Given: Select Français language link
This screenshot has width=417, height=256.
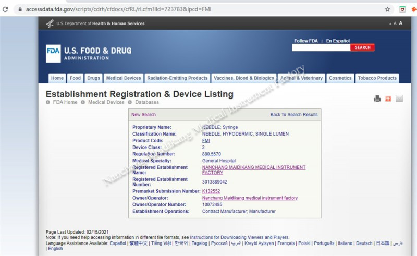Looking at the screenshot, I should coord(286,243).
